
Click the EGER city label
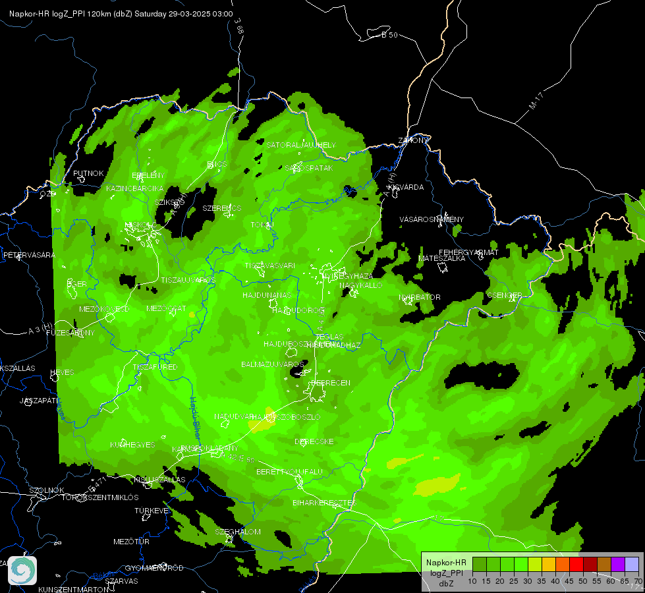[76, 284]
